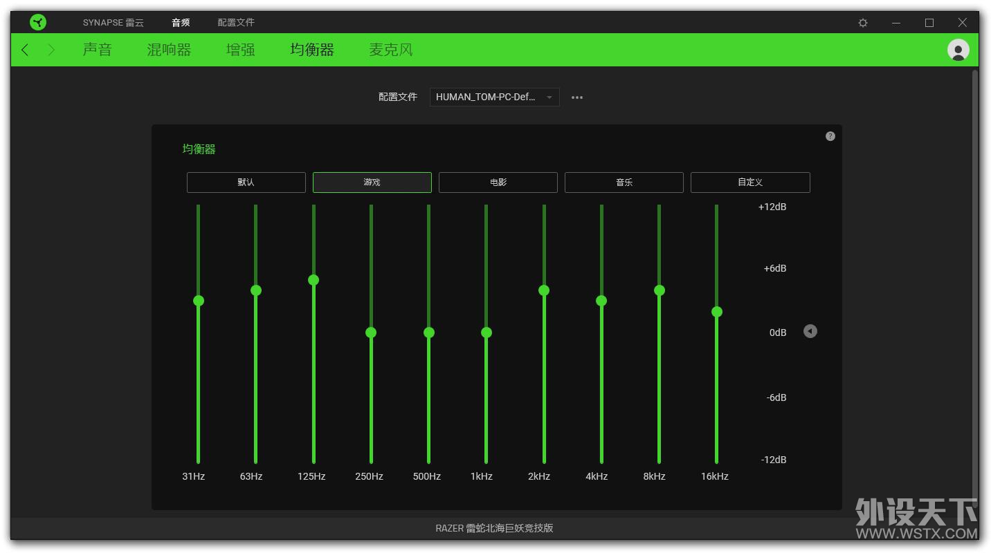Image resolution: width=991 pixels, height=553 pixels.
Task: Click the equalizer help question mark icon
Action: pos(830,136)
